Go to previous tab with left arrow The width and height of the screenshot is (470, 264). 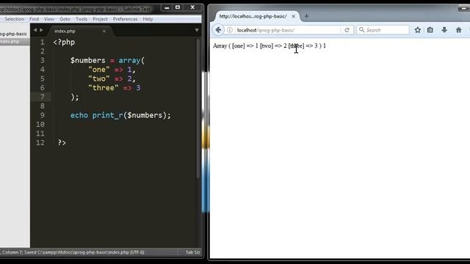35,30
